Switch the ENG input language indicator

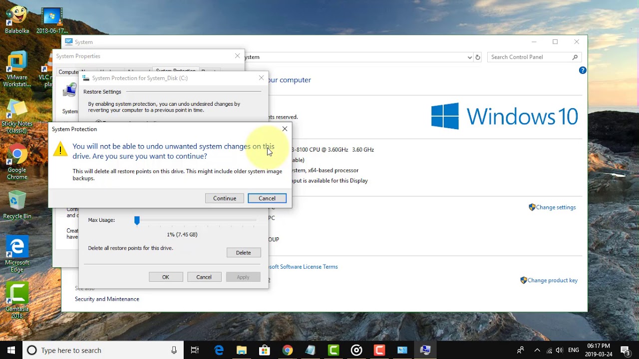(x=574, y=350)
